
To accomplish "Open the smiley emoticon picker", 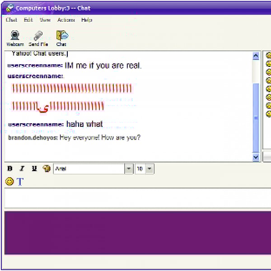I will (9, 182).
